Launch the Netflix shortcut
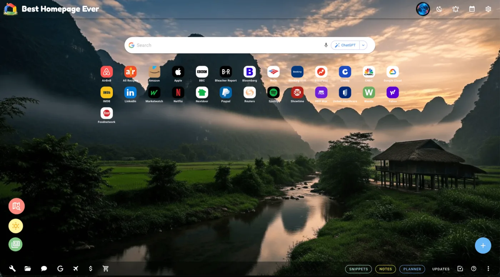 tap(178, 92)
